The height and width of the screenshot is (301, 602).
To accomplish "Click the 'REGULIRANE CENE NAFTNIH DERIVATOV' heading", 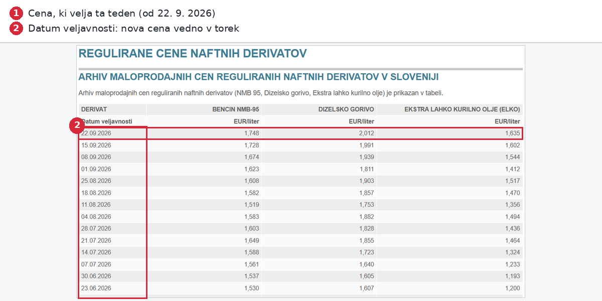I will pyautogui.click(x=193, y=54).
